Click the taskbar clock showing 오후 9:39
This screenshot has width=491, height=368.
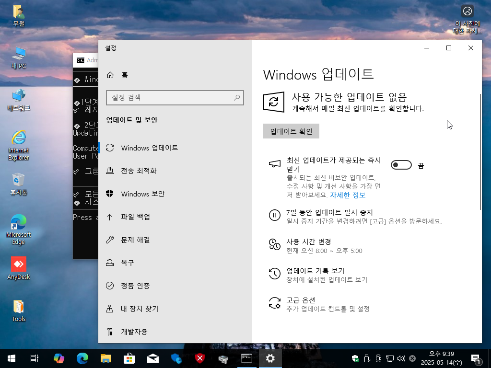click(441, 358)
